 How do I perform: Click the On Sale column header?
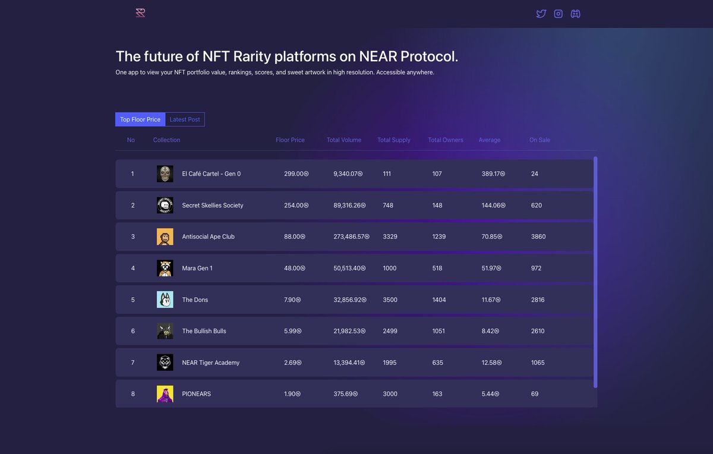(540, 140)
